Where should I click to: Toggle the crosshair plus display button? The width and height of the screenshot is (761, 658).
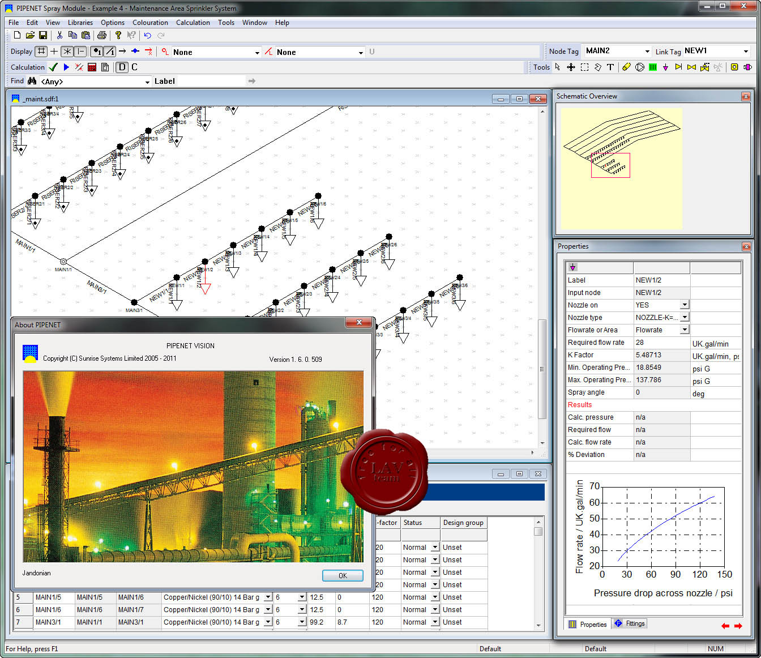pos(54,51)
